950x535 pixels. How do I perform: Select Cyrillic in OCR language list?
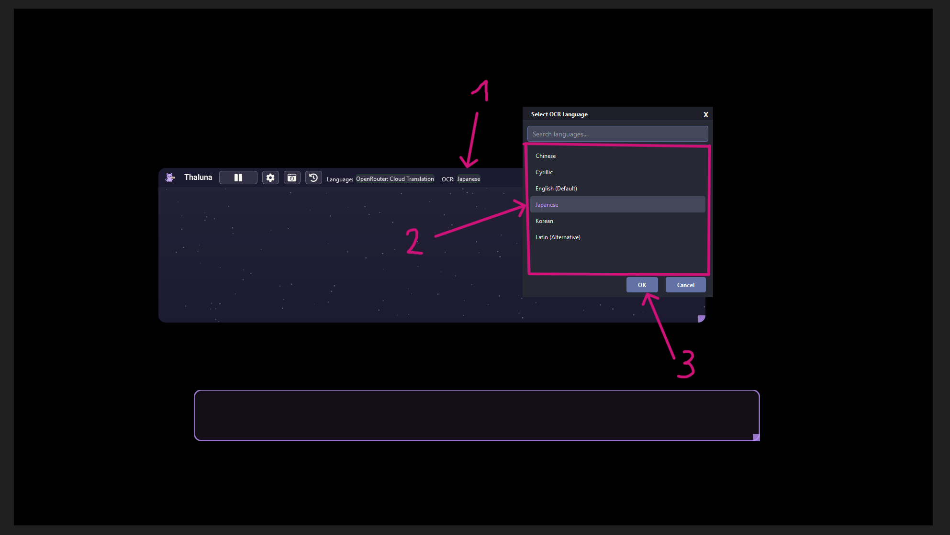[544, 172]
